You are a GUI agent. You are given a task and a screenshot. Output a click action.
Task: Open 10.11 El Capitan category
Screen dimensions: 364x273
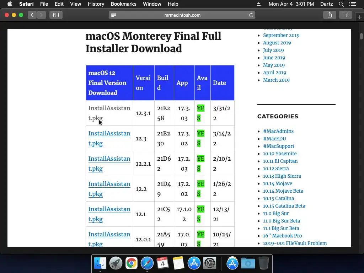click(x=280, y=161)
